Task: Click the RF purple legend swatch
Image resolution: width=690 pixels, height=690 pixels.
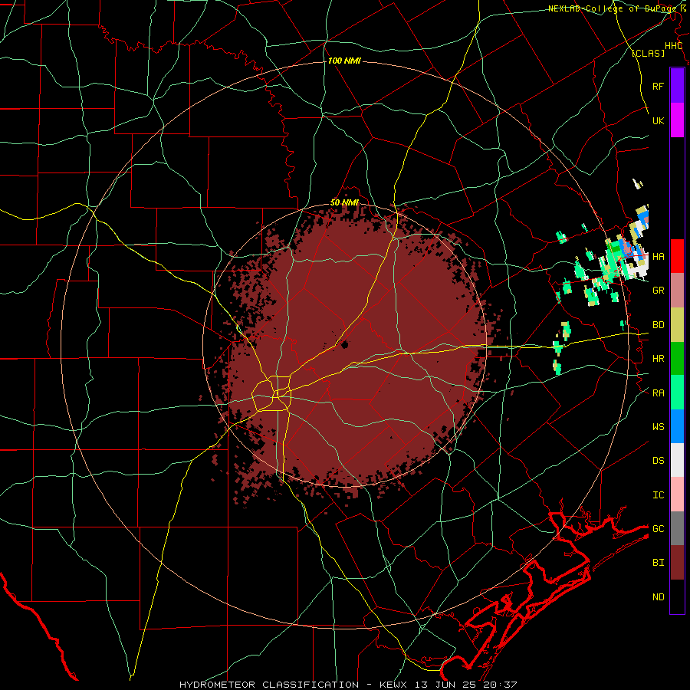Action: [677, 86]
